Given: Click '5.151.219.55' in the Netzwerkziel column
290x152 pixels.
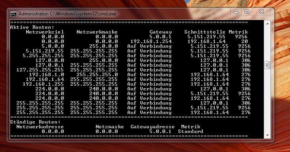Looking at the screenshot, I should pyautogui.click(x=45, y=51).
